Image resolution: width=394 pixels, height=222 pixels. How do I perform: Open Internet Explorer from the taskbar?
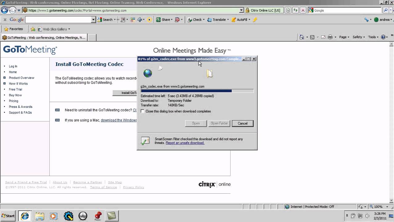25,216
